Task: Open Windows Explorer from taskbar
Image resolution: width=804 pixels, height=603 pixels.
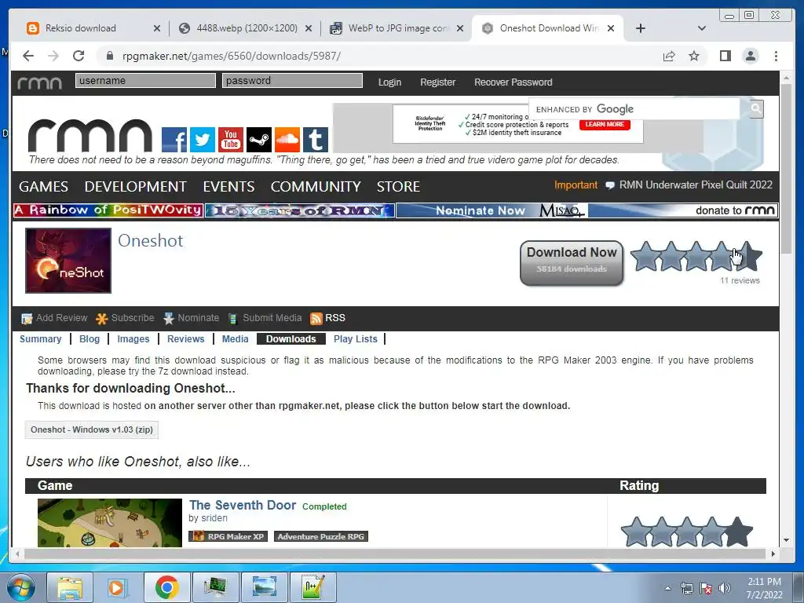Action: (70, 587)
